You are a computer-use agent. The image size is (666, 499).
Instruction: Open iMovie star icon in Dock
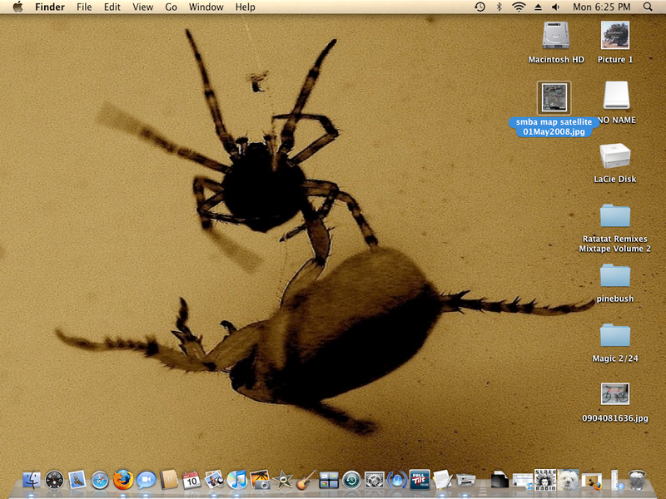(x=283, y=480)
